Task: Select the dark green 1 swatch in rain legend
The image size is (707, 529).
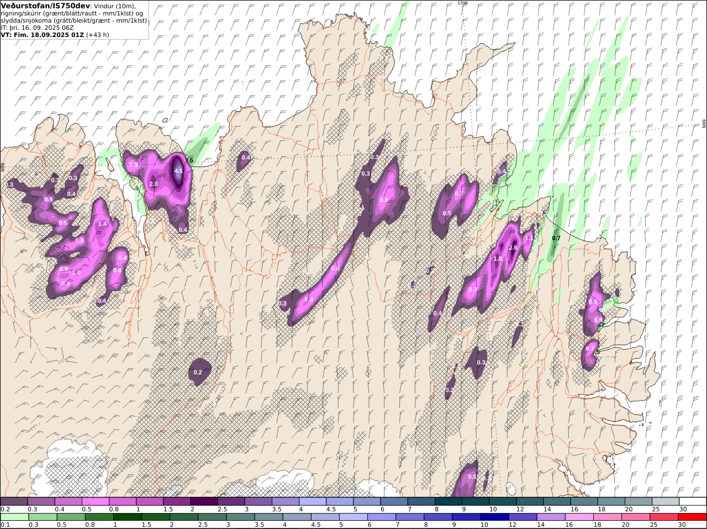Action: [x=127, y=517]
